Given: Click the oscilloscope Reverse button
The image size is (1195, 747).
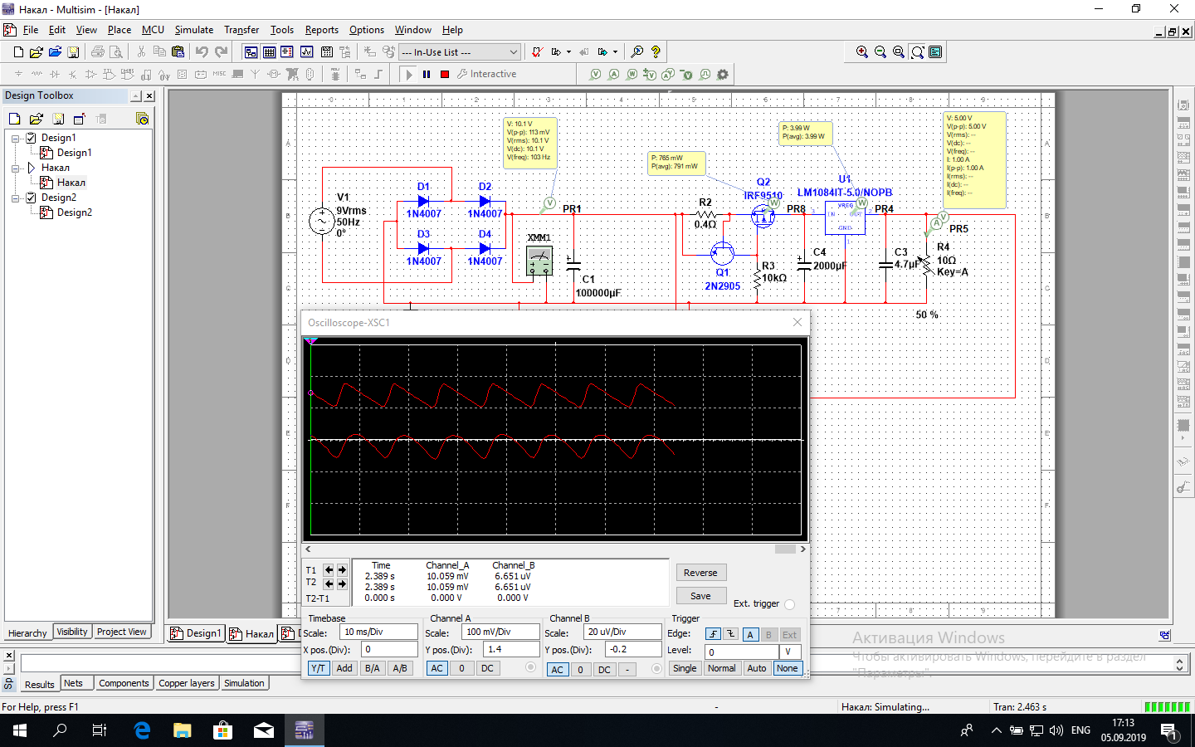Looking at the screenshot, I should pos(700,573).
